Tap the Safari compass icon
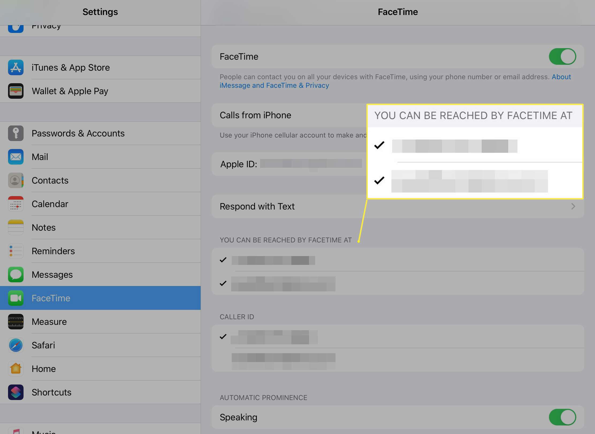 [16, 345]
